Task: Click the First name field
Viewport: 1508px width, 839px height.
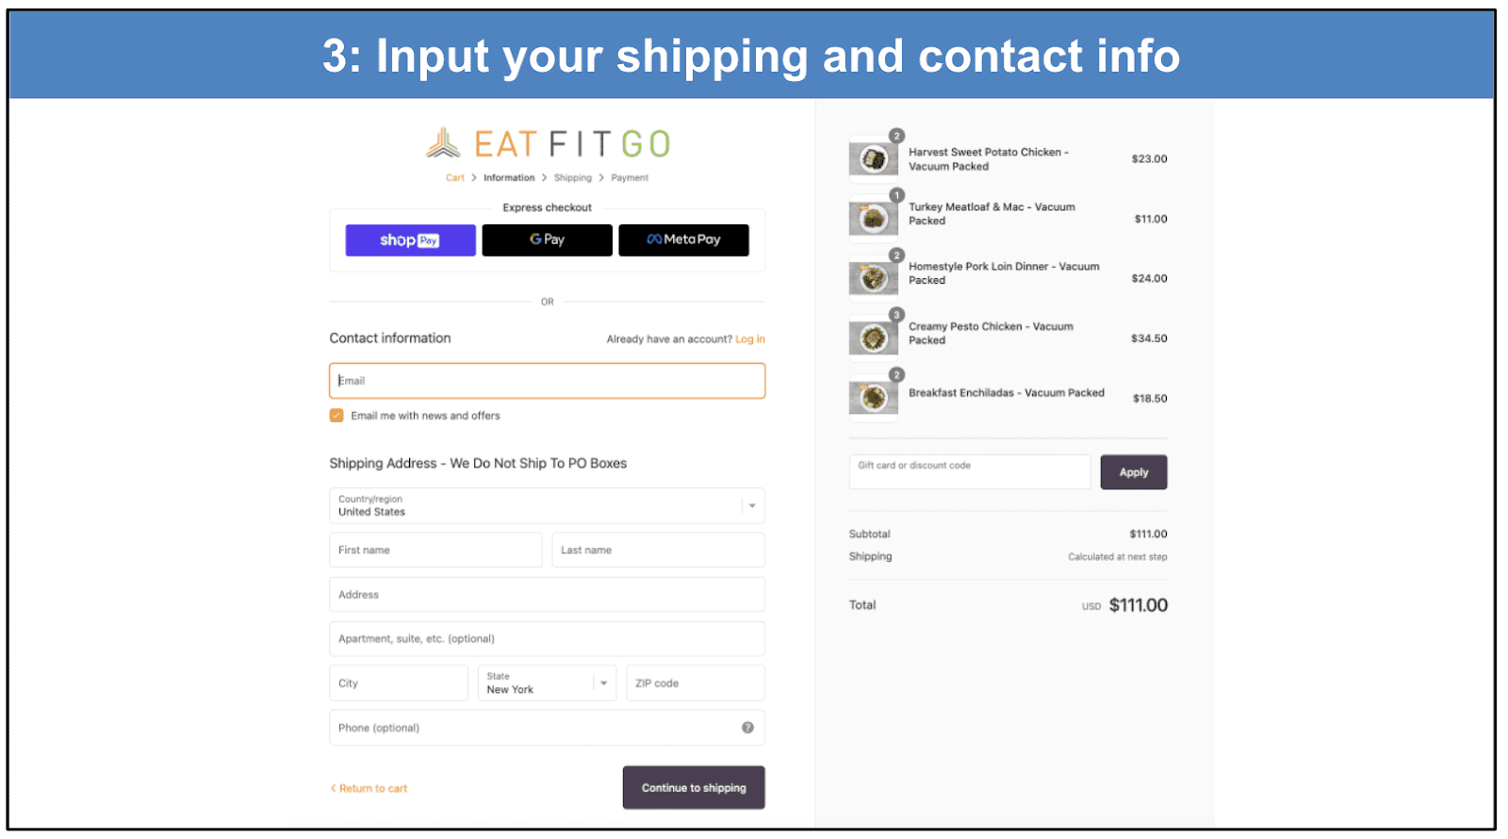Action: [x=434, y=550]
